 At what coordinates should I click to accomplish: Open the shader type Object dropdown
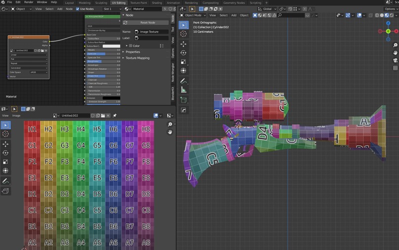click(21, 9)
